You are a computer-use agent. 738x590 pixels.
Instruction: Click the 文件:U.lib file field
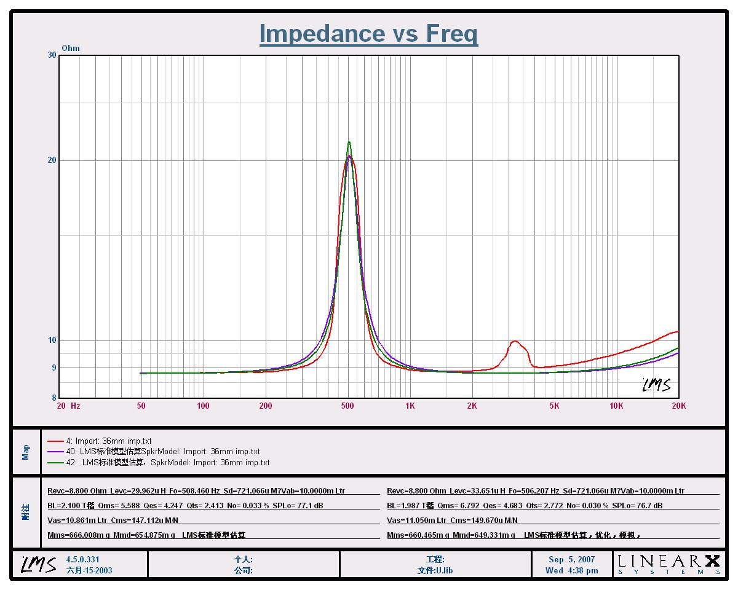click(x=435, y=570)
